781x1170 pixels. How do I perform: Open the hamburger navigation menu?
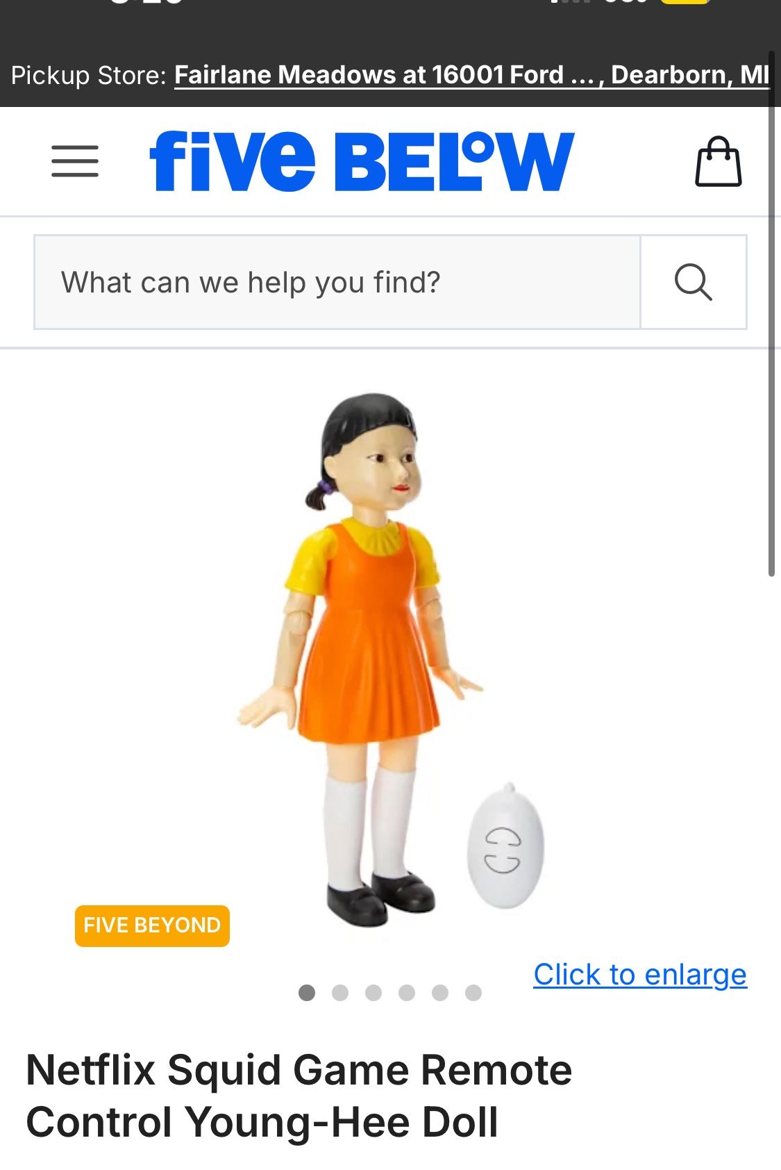point(75,161)
